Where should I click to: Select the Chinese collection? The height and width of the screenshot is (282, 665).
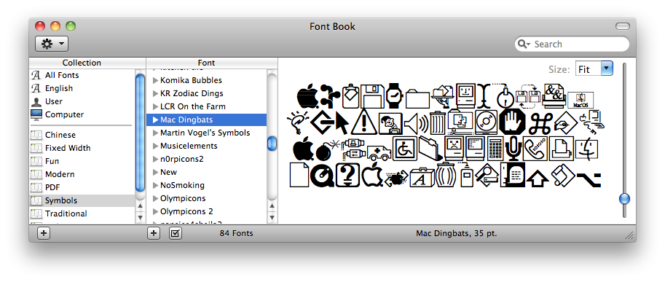82,135
